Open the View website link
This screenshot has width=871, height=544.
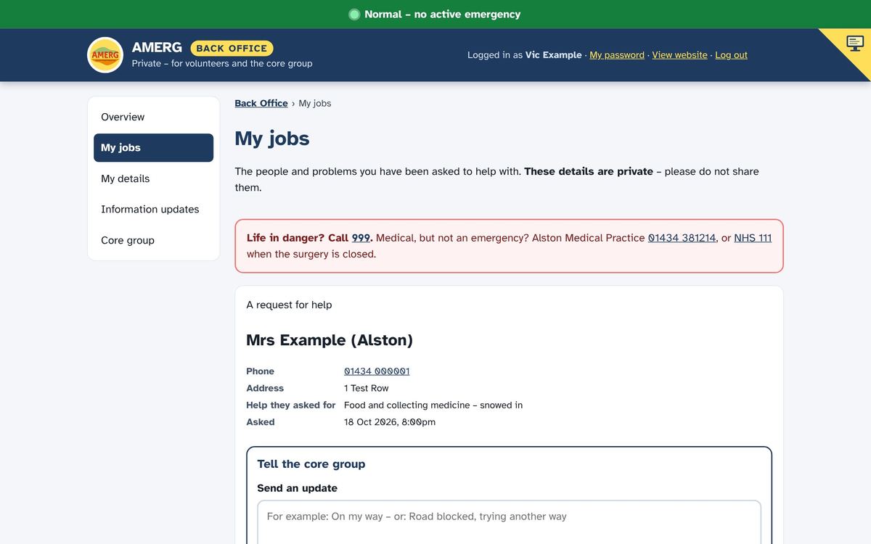click(x=679, y=55)
